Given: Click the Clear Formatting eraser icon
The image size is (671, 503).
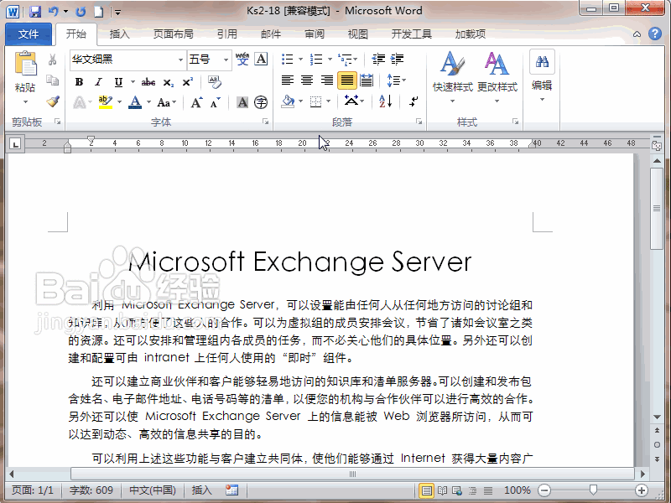Looking at the screenshot, I should coord(215,81).
